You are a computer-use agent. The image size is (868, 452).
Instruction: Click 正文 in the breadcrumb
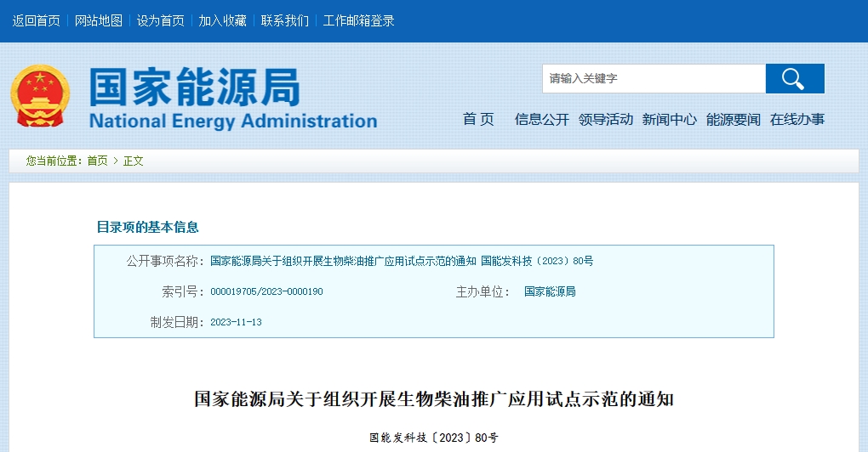133,161
